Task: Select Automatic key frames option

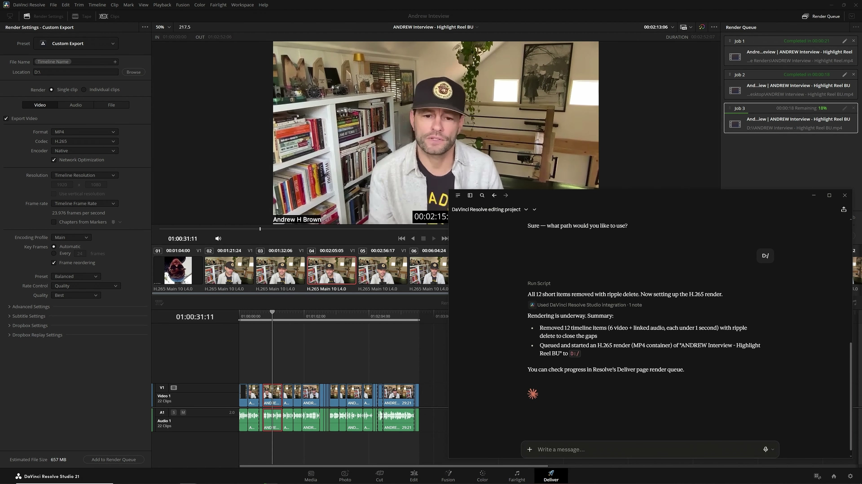Action: 54,247
